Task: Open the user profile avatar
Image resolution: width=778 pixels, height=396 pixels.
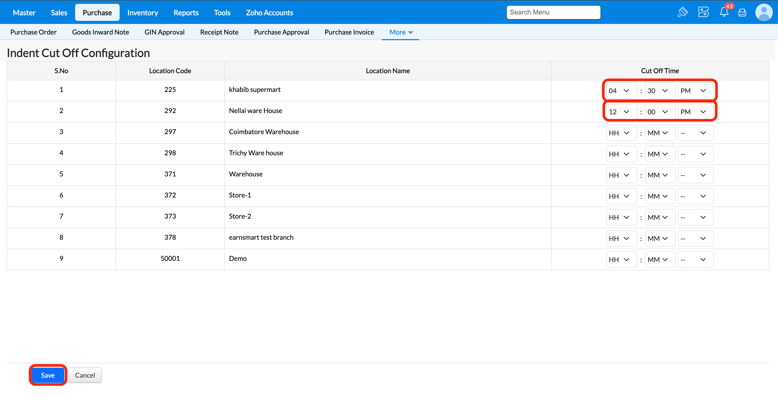Action: tap(764, 12)
